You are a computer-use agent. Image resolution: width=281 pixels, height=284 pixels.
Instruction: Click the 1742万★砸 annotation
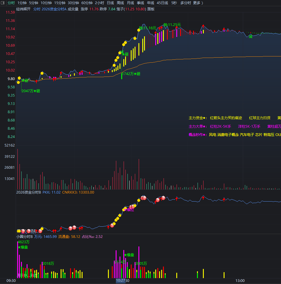131,74
